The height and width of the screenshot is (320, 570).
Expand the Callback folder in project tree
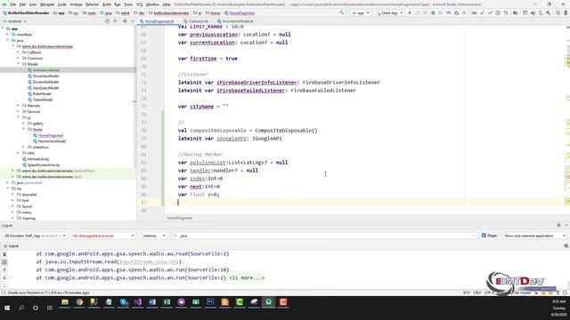point(18,52)
